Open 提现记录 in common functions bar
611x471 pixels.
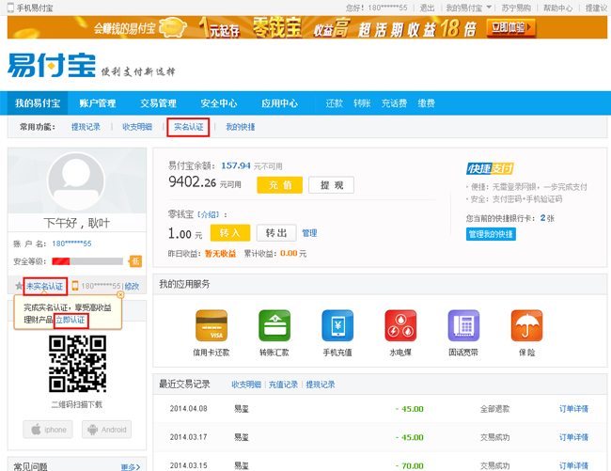pos(86,127)
